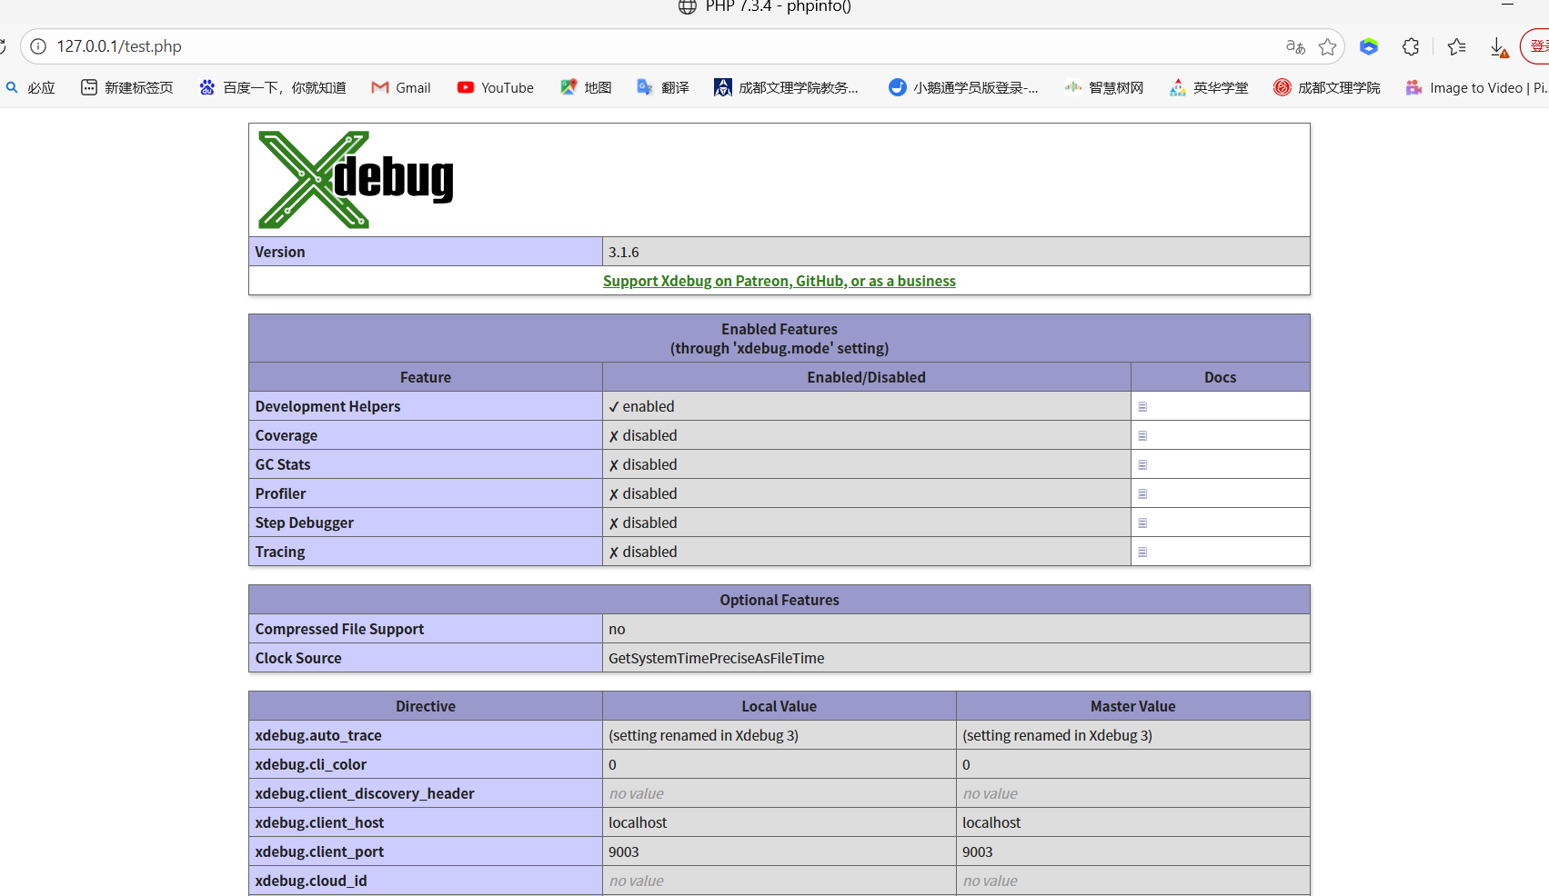Open the YouTube bookmark
This screenshot has width=1549, height=896.
(x=496, y=87)
